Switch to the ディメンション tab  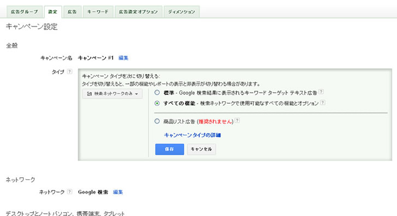click(x=182, y=12)
